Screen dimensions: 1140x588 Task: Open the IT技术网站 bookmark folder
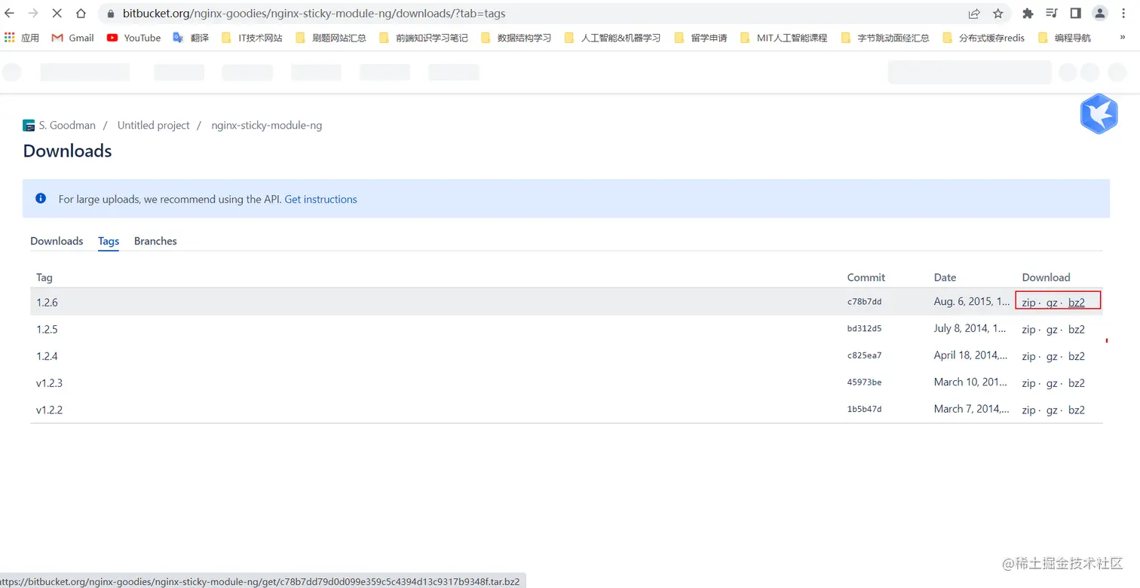252,38
